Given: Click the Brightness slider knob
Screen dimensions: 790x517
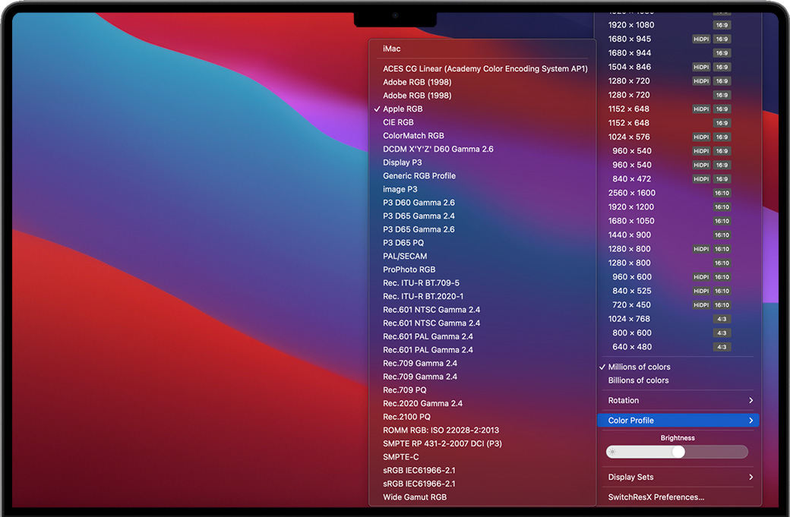Looking at the screenshot, I should coord(678,452).
